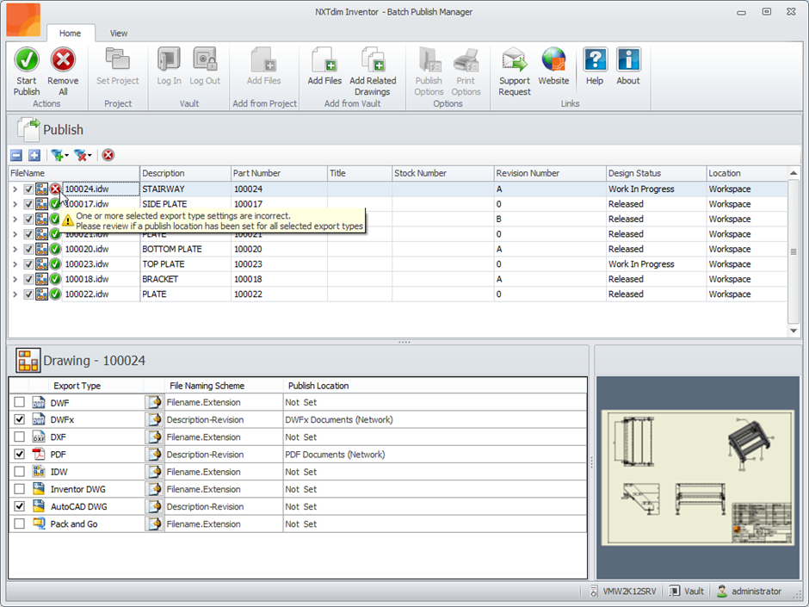The image size is (809, 607).
Task: Enable the DXF export type checkbox
Action: [x=20, y=437]
